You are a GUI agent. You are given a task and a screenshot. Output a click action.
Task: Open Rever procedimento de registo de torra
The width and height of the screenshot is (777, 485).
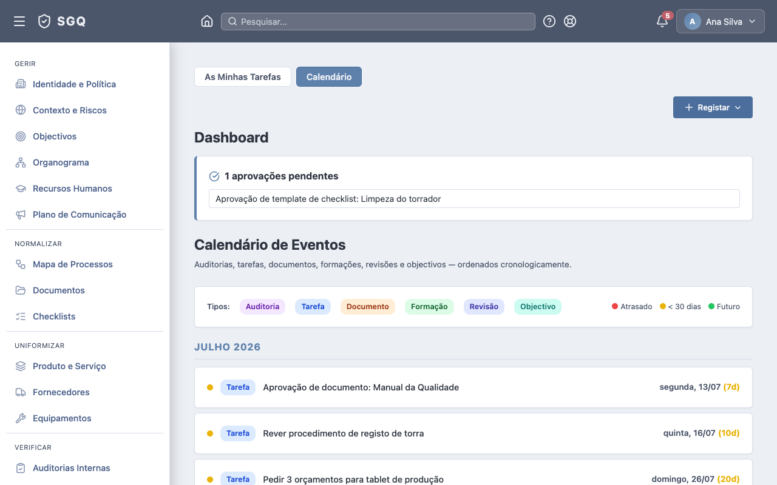click(x=473, y=433)
